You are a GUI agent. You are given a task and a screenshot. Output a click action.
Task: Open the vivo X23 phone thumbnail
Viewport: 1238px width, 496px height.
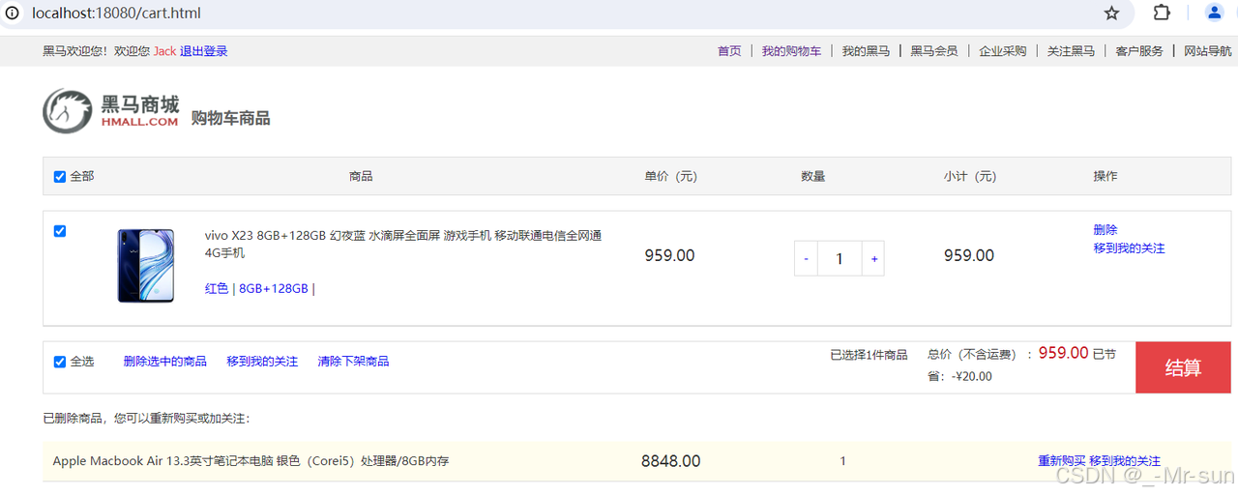coord(146,266)
